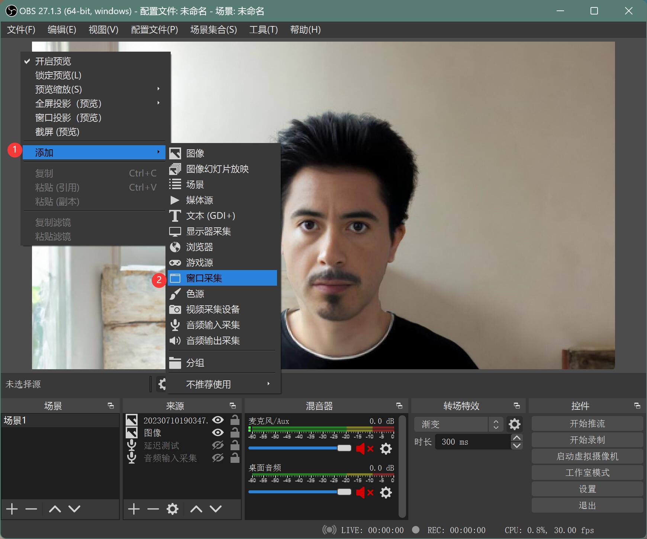The height and width of the screenshot is (539, 647).
Task: Unmute 麦克风/Aux speaker icon
Action: click(x=364, y=449)
